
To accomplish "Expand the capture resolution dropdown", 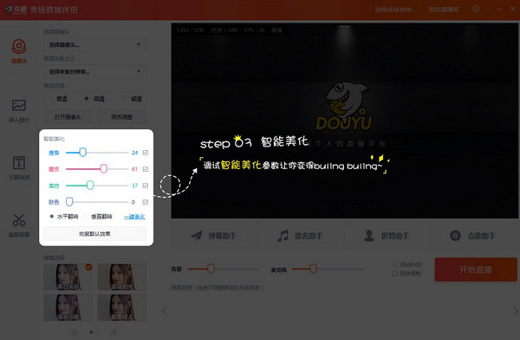I will [94, 71].
